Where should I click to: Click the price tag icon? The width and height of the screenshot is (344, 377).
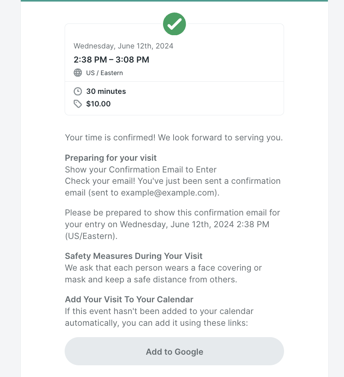[x=78, y=104]
